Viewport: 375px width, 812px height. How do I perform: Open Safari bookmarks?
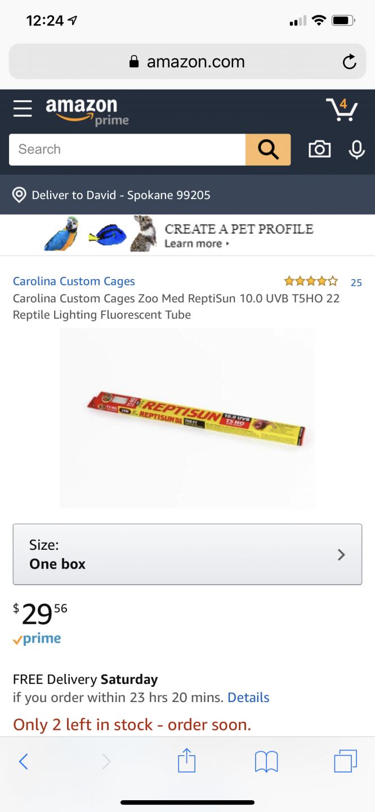(266, 762)
